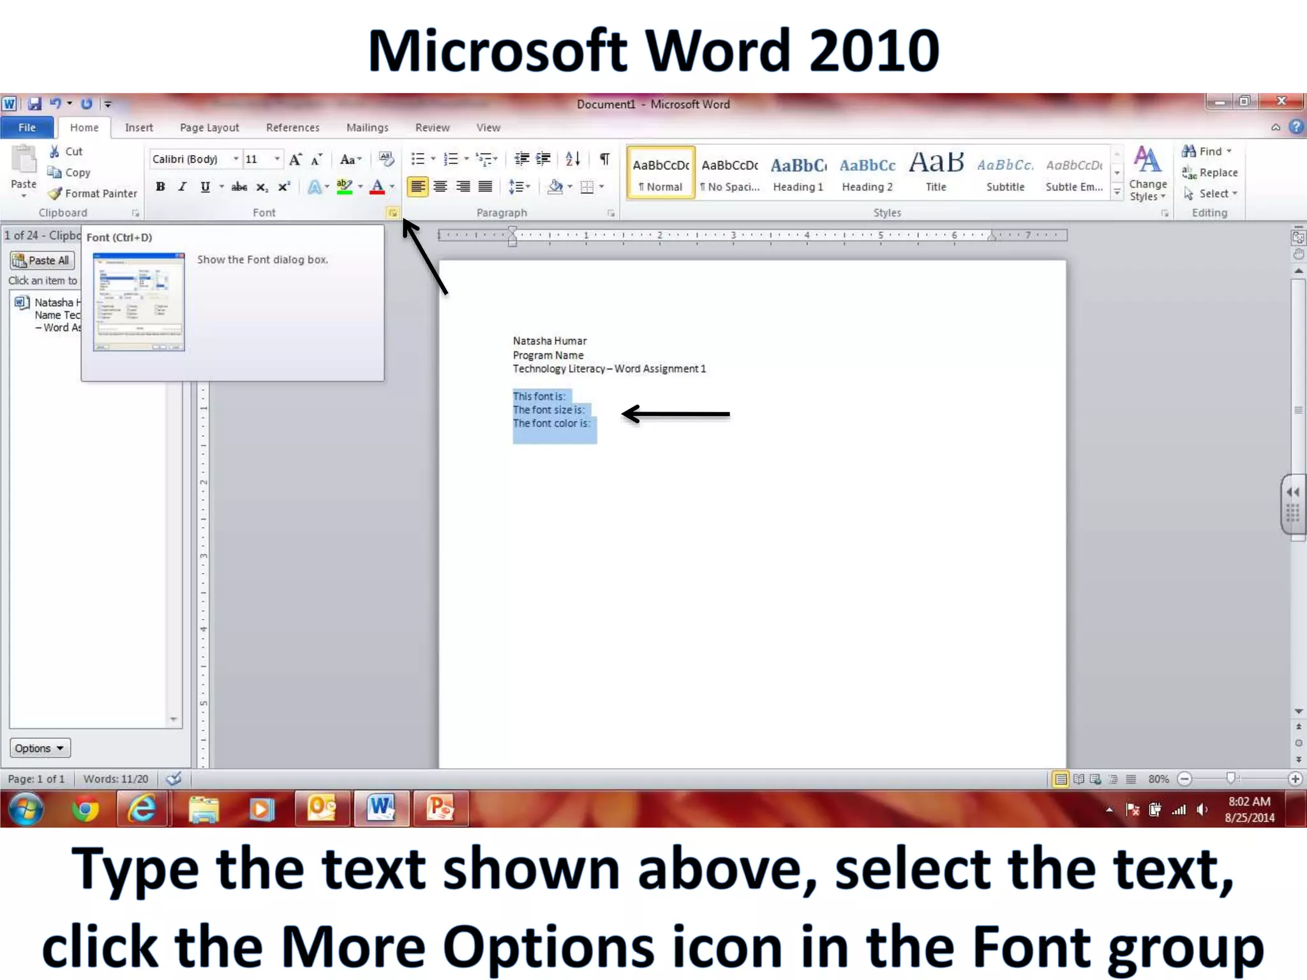Viewport: 1307px width, 980px height.
Task: Click the zoom slider handle
Action: coord(1231,778)
